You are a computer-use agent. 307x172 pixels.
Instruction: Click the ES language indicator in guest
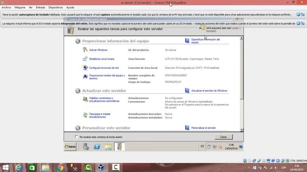202,146
